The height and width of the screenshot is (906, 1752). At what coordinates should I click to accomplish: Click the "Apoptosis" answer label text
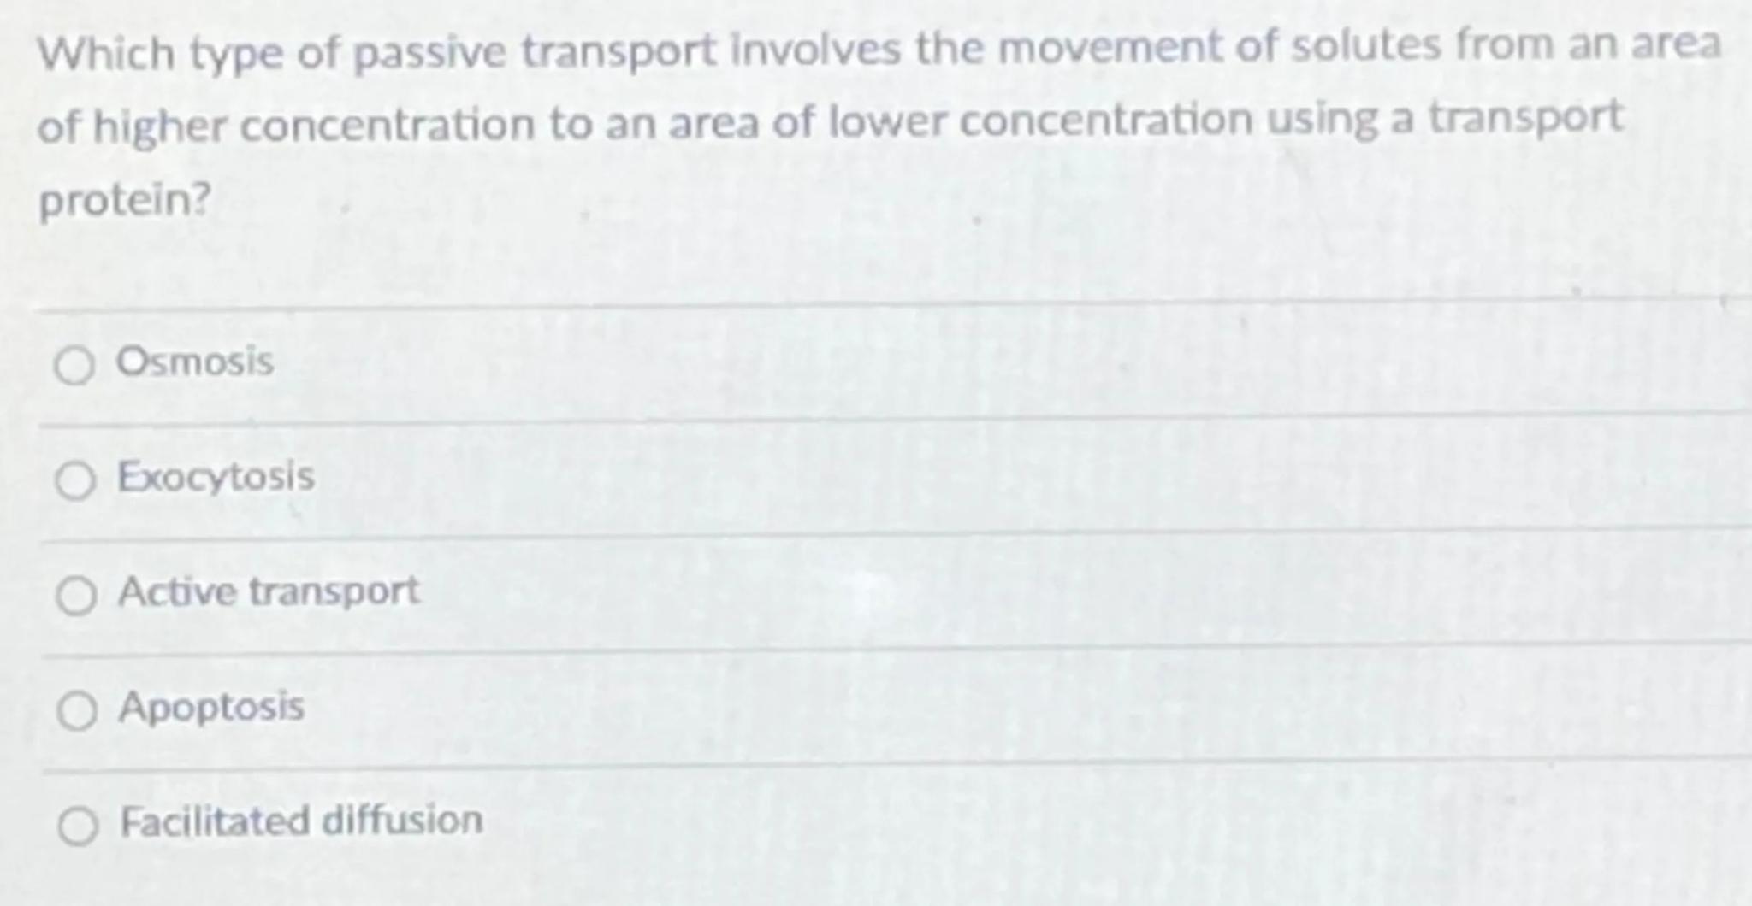[x=211, y=707]
